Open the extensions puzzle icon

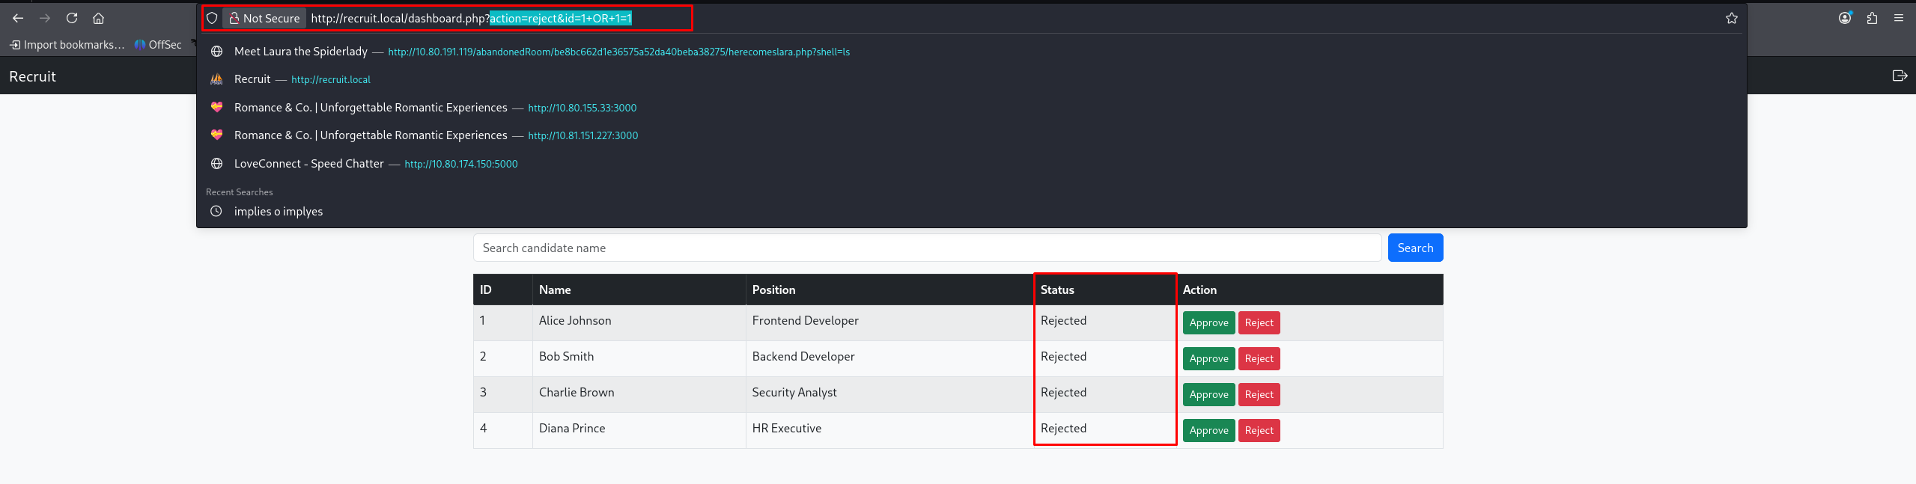1872,18
